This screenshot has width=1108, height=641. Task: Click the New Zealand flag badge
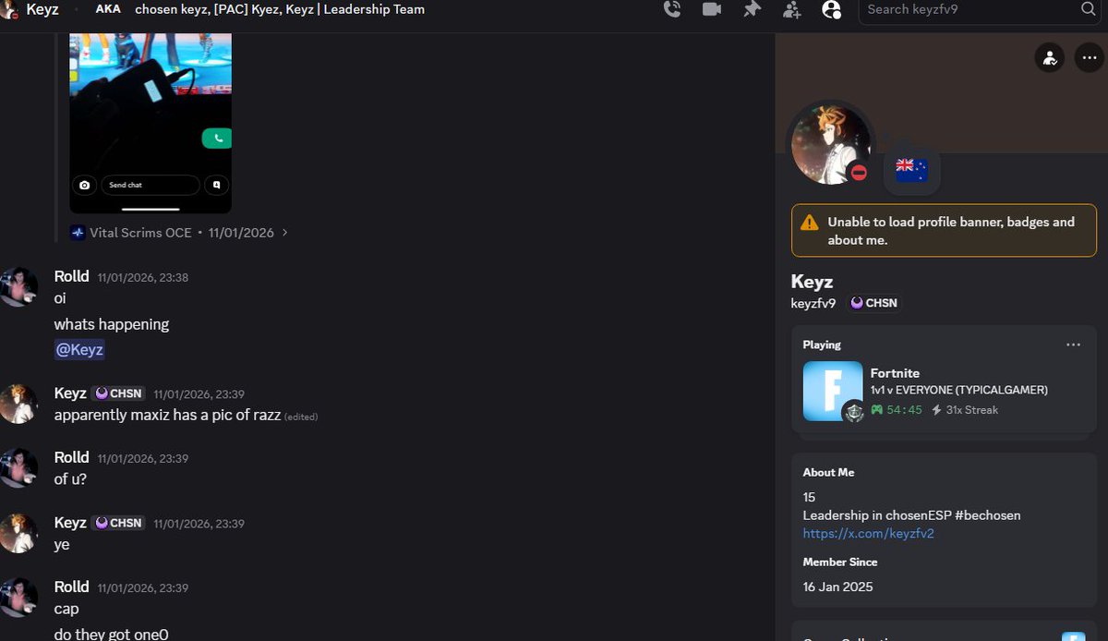click(x=911, y=170)
